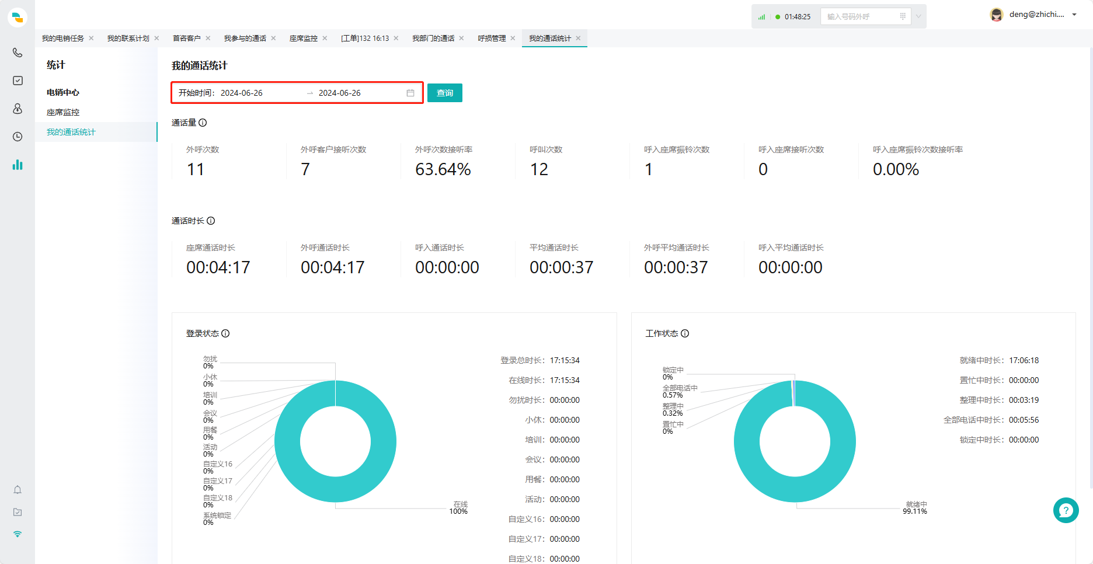Screen dimensions: 1093x564
Task: Click 整理中时长 00:03:19 entry
Action: tap(1000, 400)
